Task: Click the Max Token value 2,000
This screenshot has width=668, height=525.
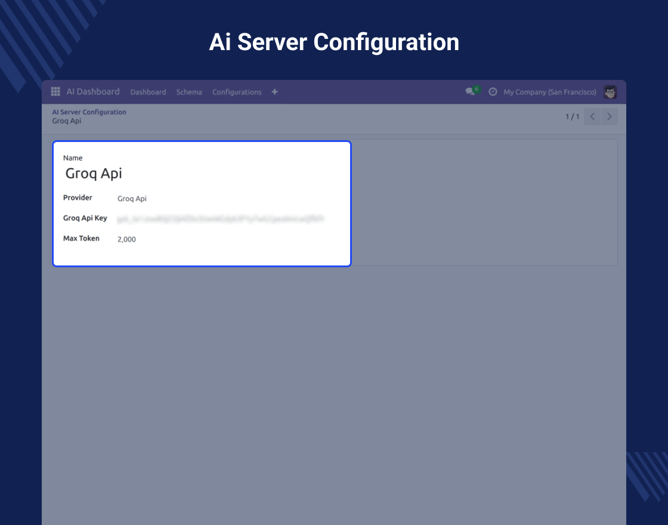Action: click(126, 239)
